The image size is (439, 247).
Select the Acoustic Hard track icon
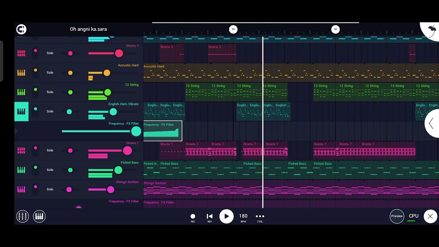coord(21,73)
